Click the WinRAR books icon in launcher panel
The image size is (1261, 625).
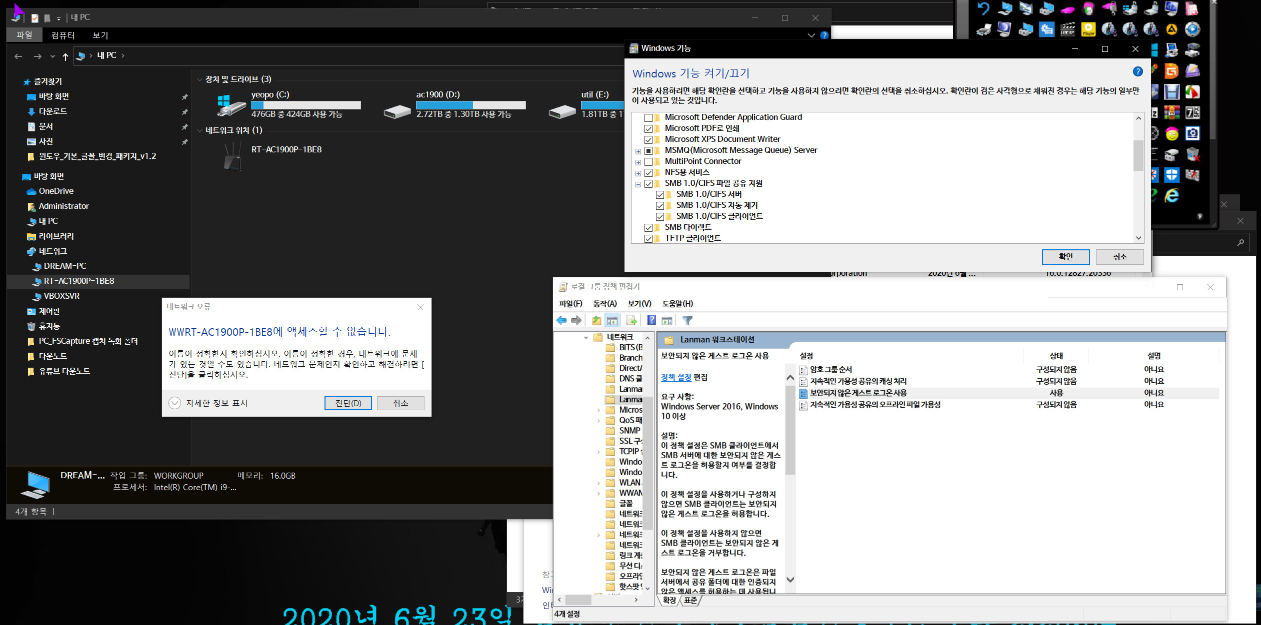[1171, 112]
